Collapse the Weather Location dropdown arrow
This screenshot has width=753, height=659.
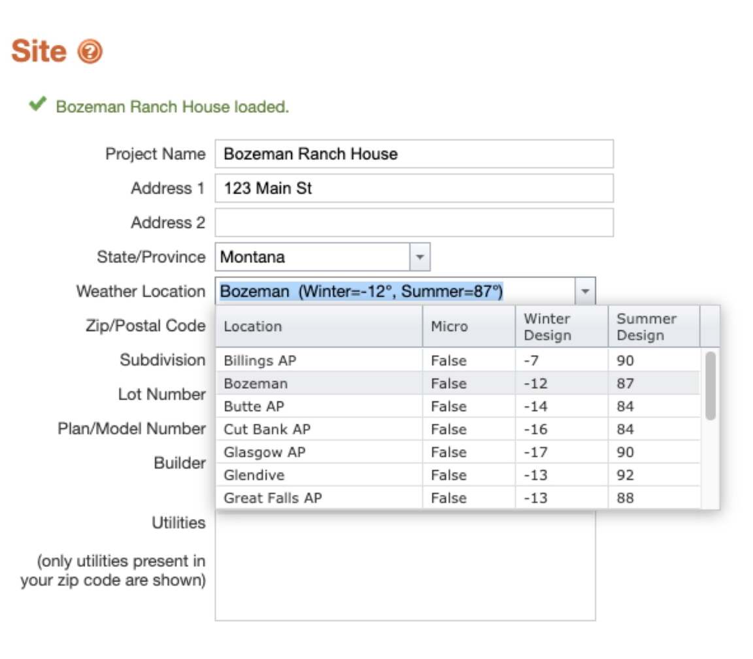[585, 292]
